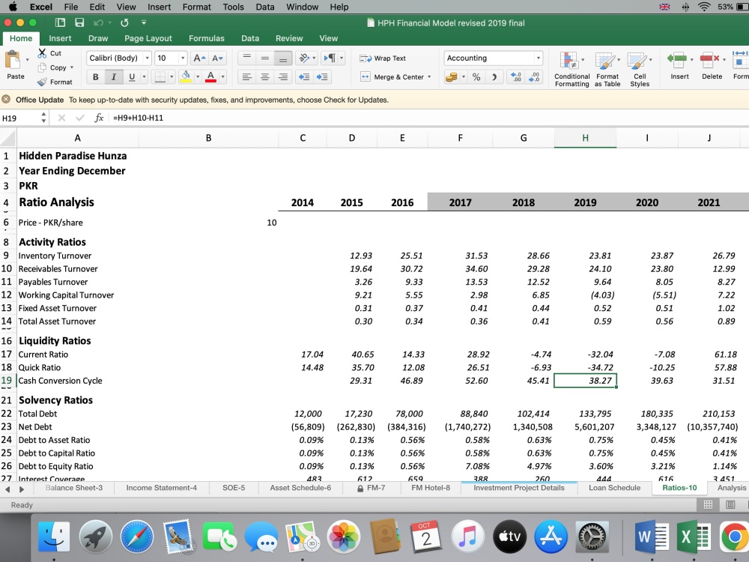Decrease font size with A-down icon
The height and width of the screenshot is (562, 749).
(217, 58)
